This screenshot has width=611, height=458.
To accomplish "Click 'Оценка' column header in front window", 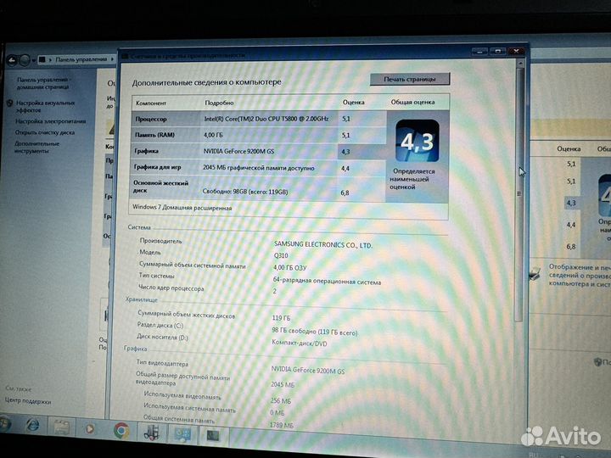I will (x=353, y=102).
